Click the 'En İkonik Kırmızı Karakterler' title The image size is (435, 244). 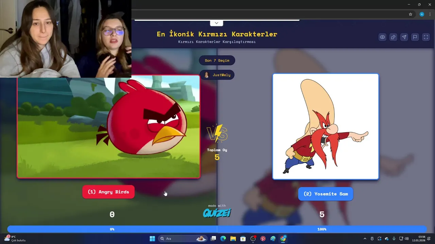(x=217, y=34)
